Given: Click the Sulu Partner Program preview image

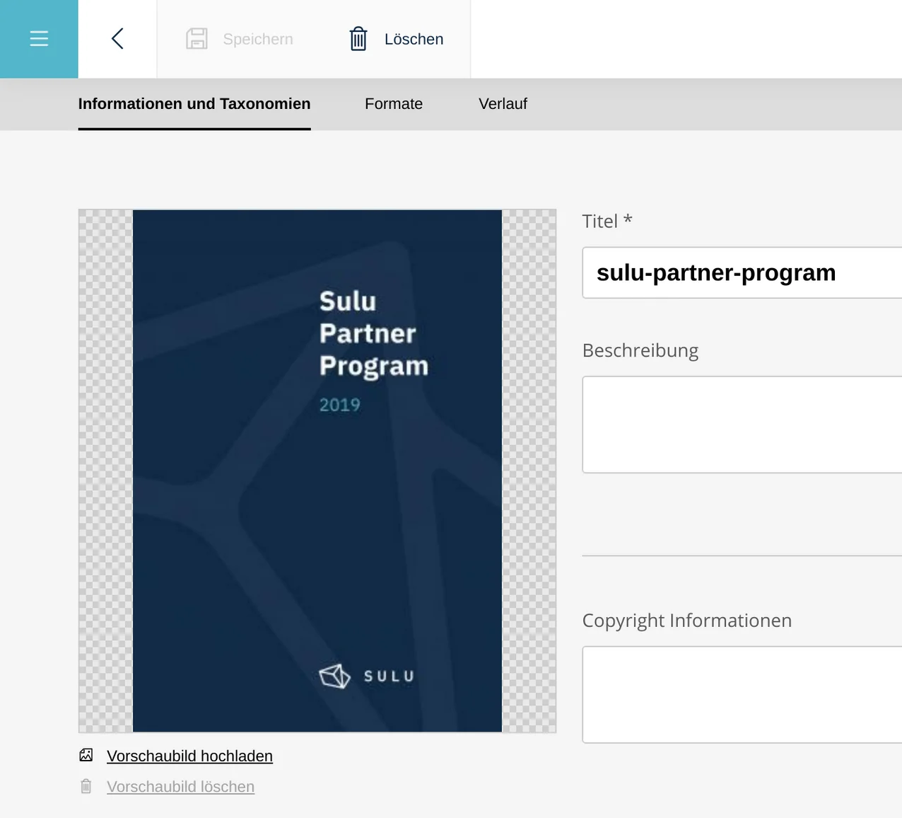Looking at the screenshot, I should (317, 471).
